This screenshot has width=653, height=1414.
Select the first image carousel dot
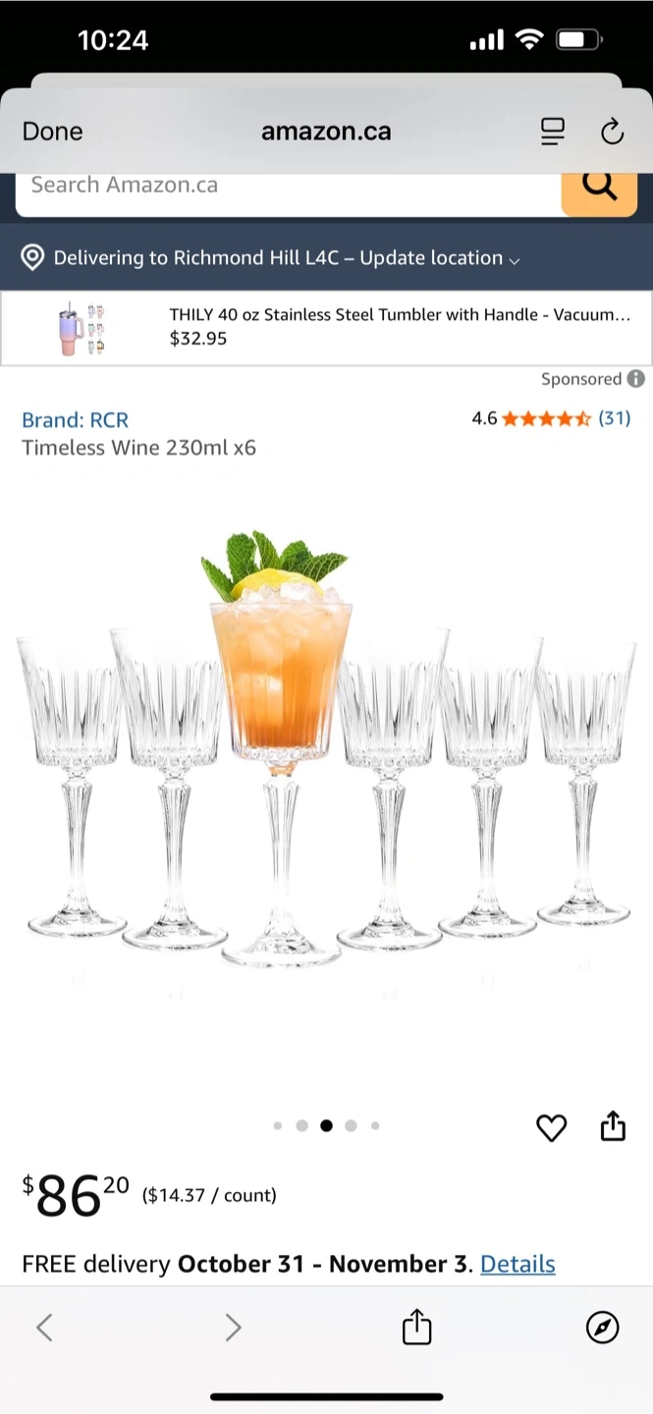[277, 1126]
